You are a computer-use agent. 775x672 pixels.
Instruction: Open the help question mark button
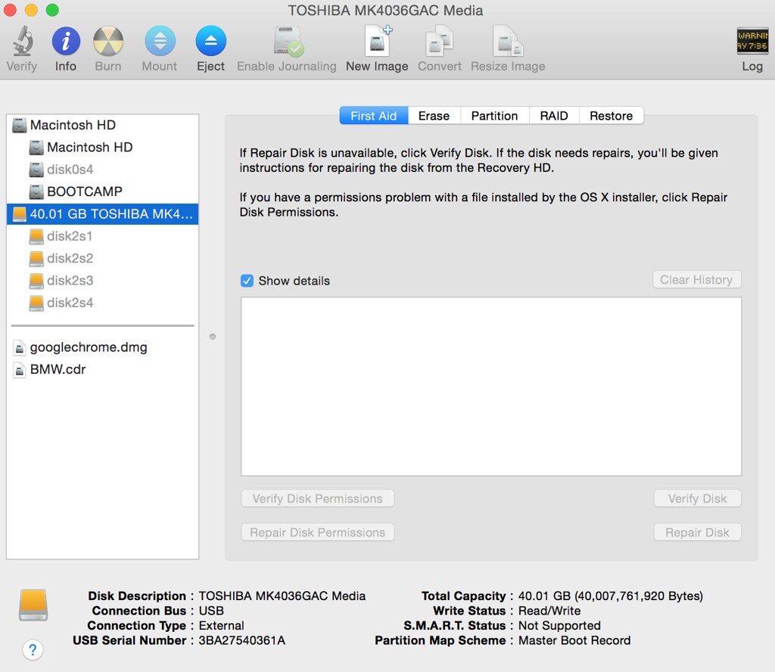33,650
